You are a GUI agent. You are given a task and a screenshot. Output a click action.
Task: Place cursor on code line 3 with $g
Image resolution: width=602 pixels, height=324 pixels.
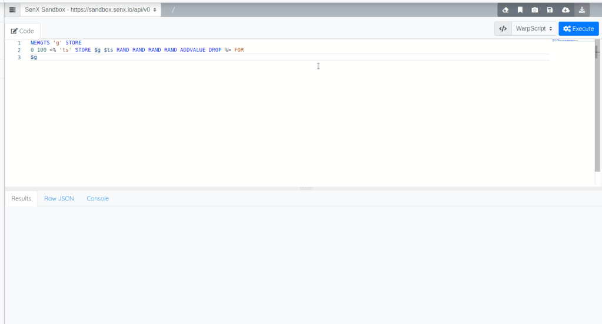tap(34, 57)
